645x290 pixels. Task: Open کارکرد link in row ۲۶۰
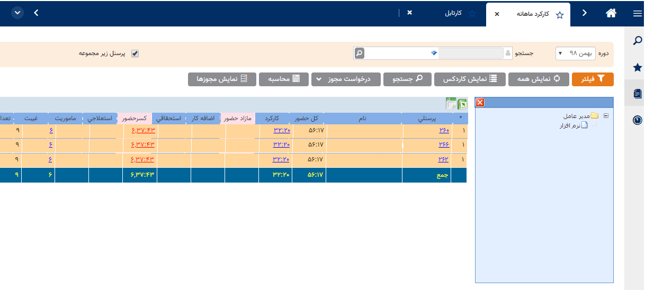[x=282, y=130]
